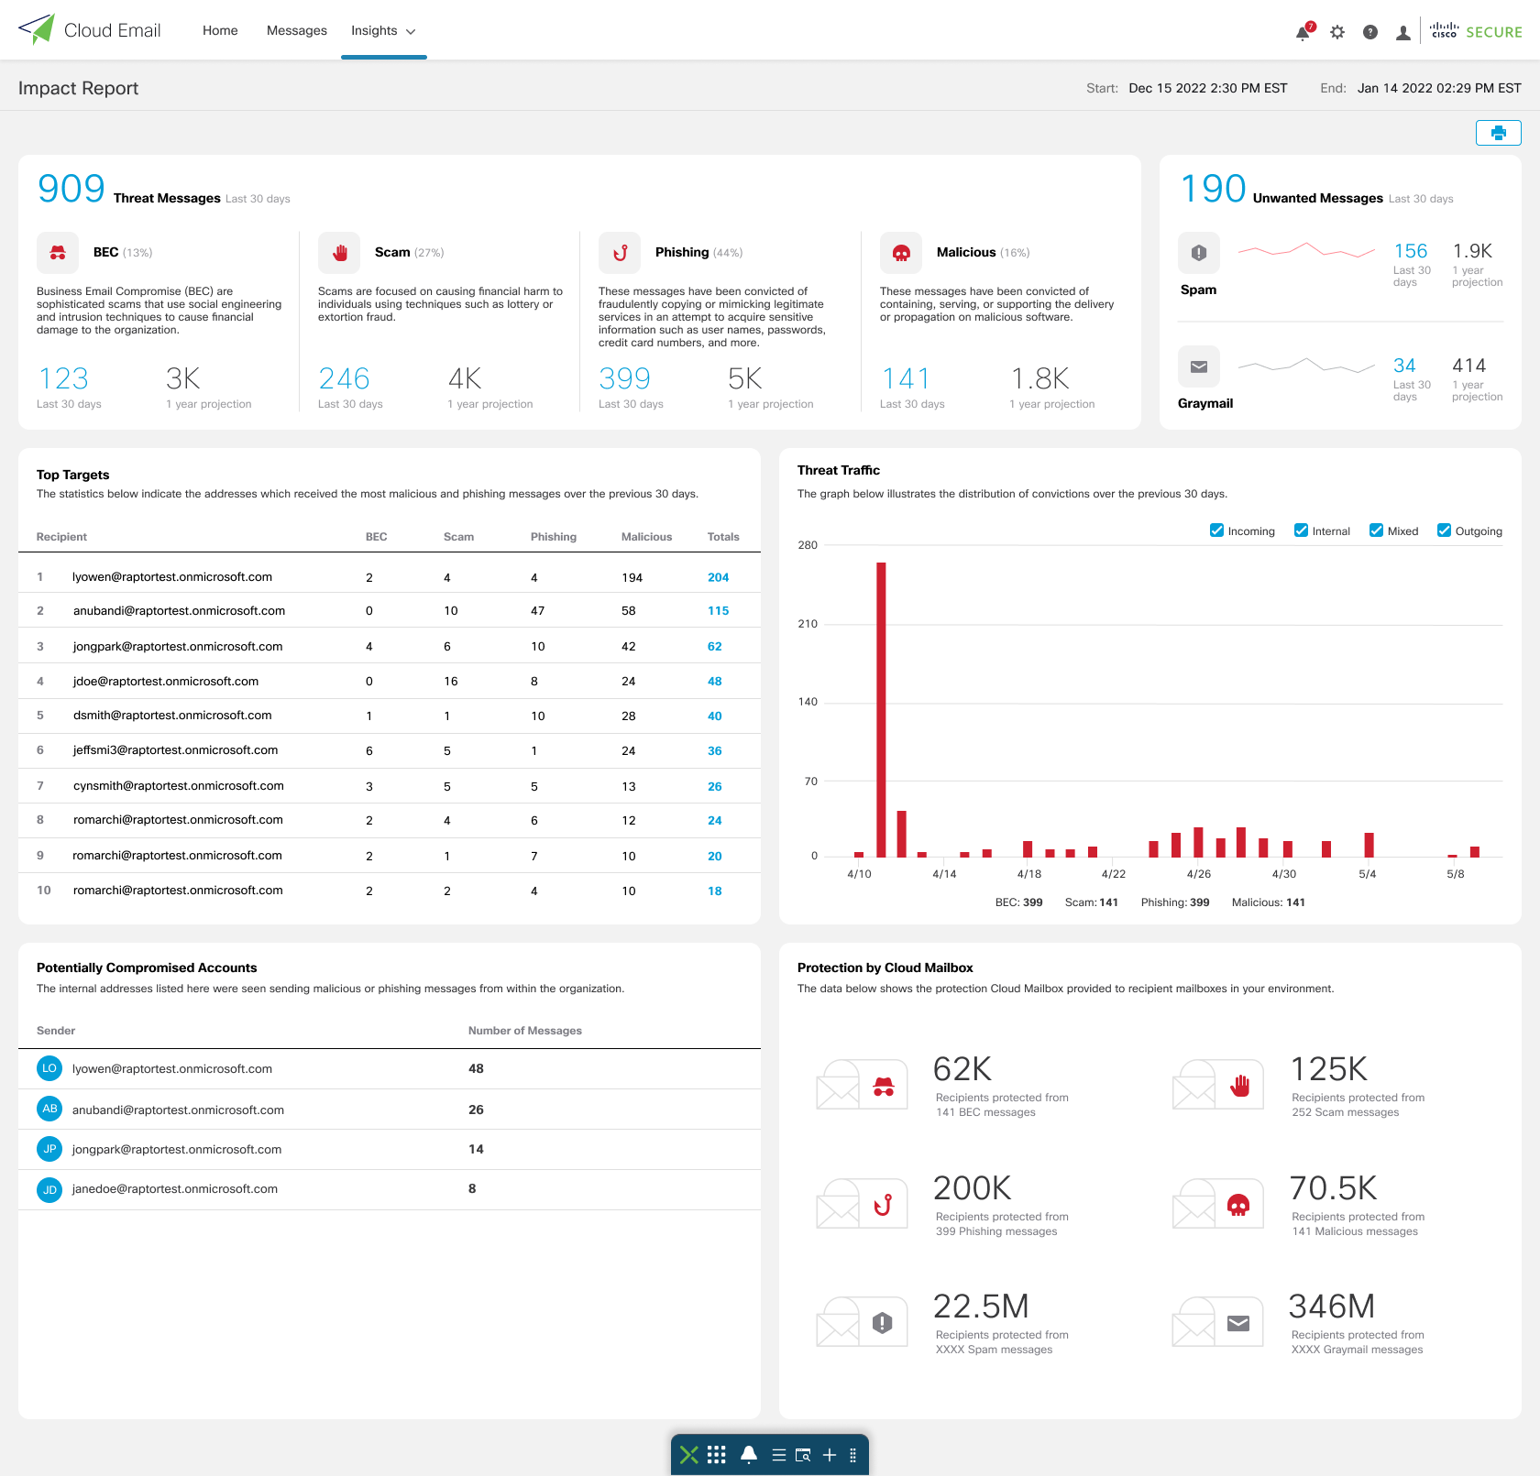Click the 909 Threat Messages count

click(71, 189)
